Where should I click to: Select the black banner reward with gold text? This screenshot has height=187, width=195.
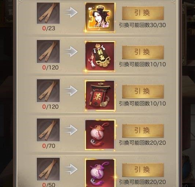(x=100, y=56)
